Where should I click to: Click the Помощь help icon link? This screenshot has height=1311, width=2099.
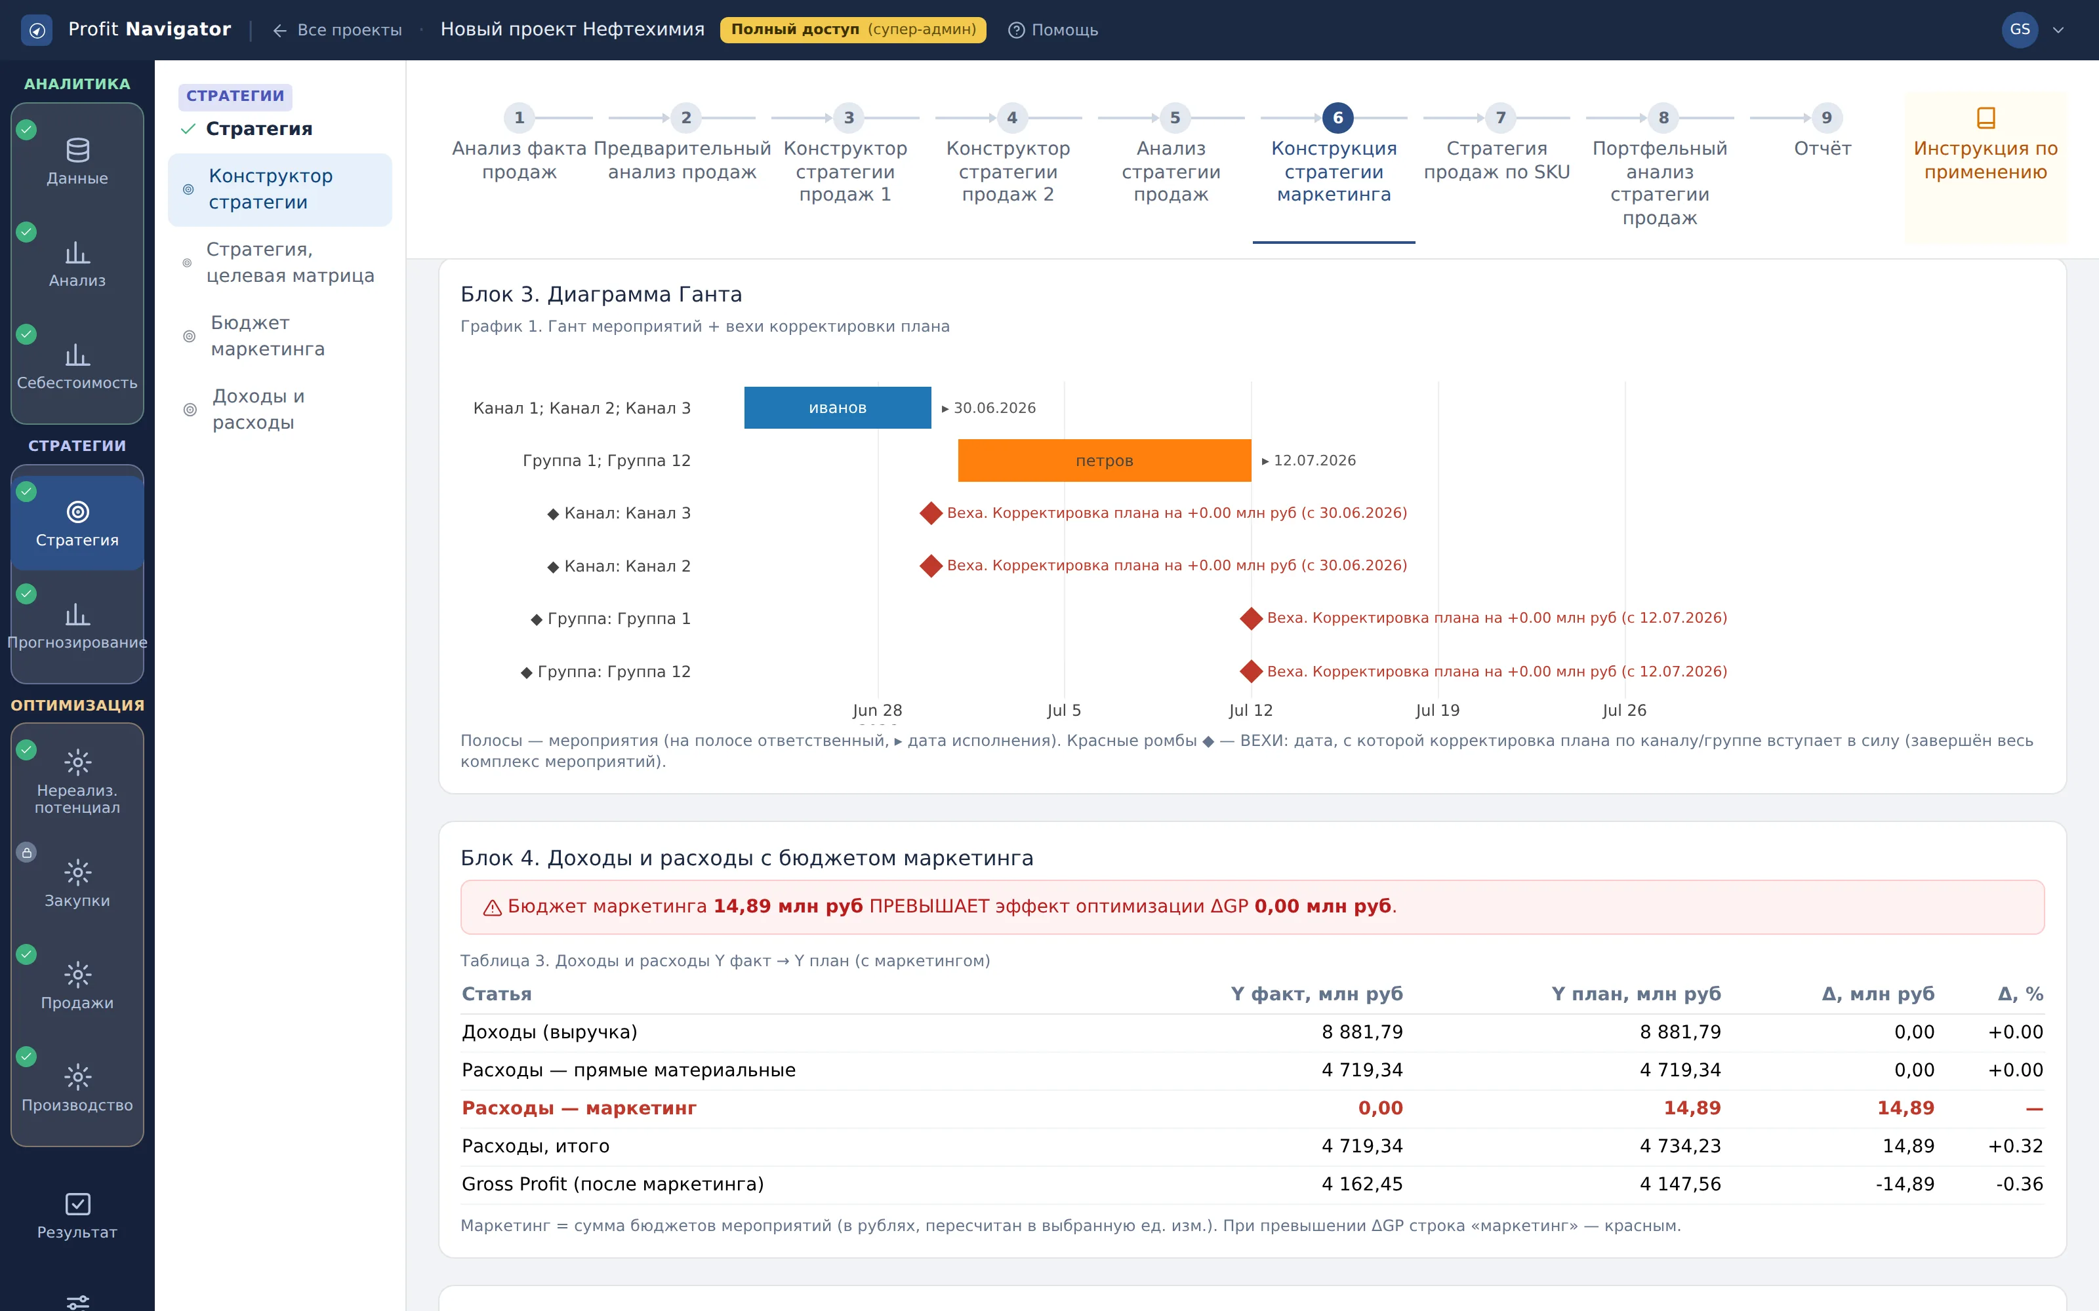pos(1053,30)
